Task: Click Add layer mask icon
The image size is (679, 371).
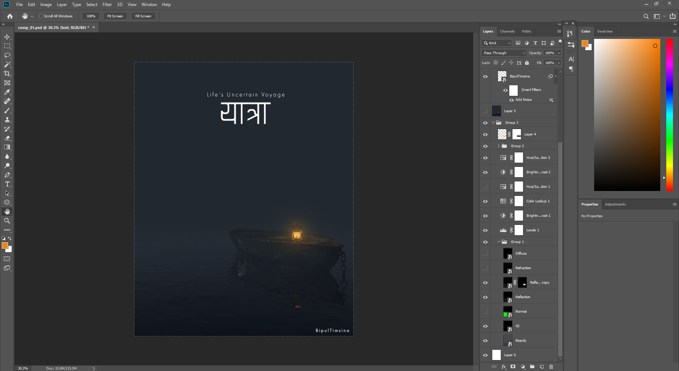Action: coord(513,367)
